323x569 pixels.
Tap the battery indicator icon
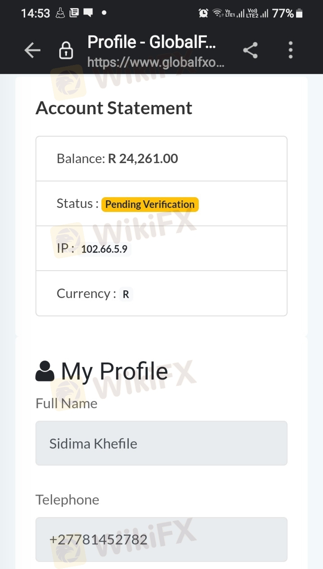coord(299,13)
